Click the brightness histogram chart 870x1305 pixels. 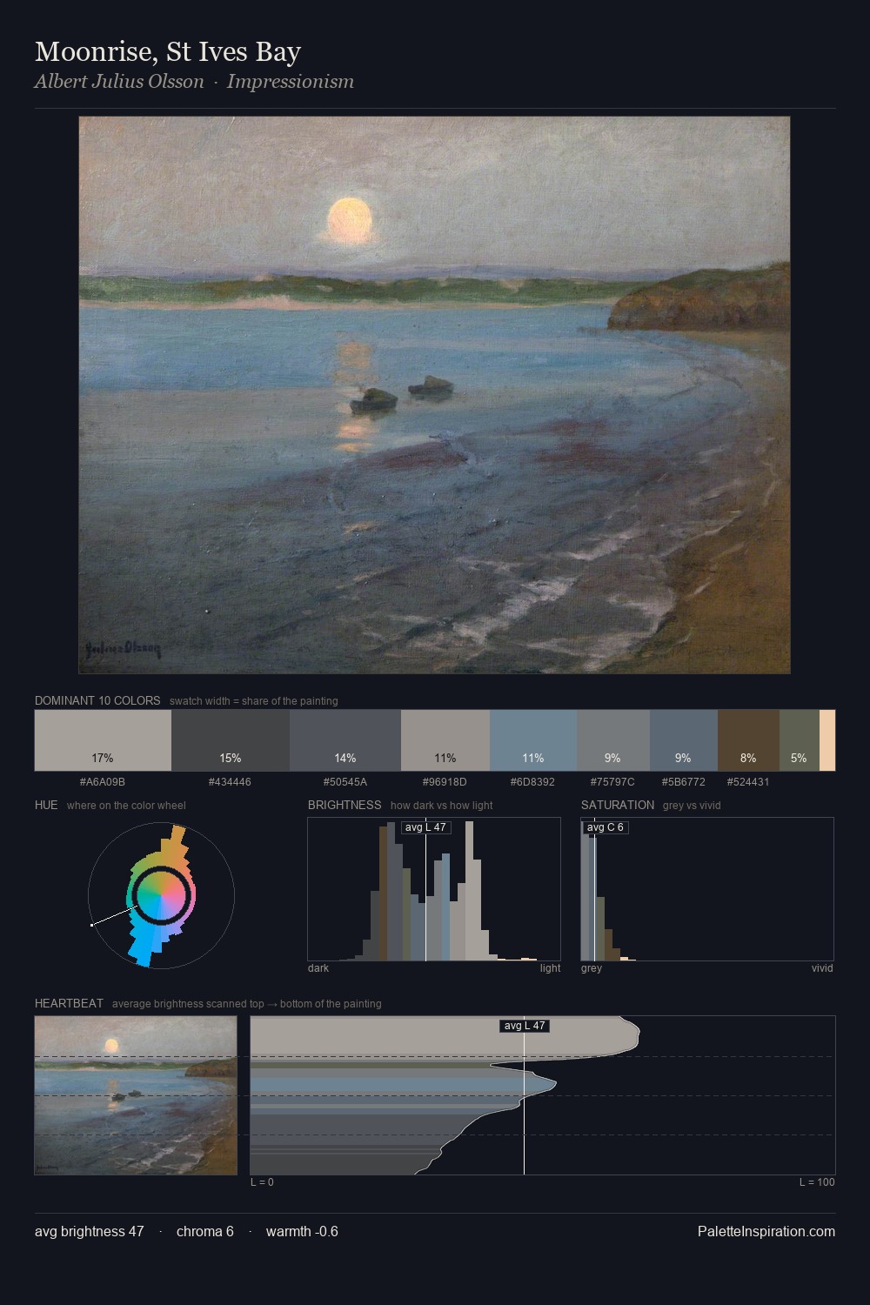(x=434, y=889)
